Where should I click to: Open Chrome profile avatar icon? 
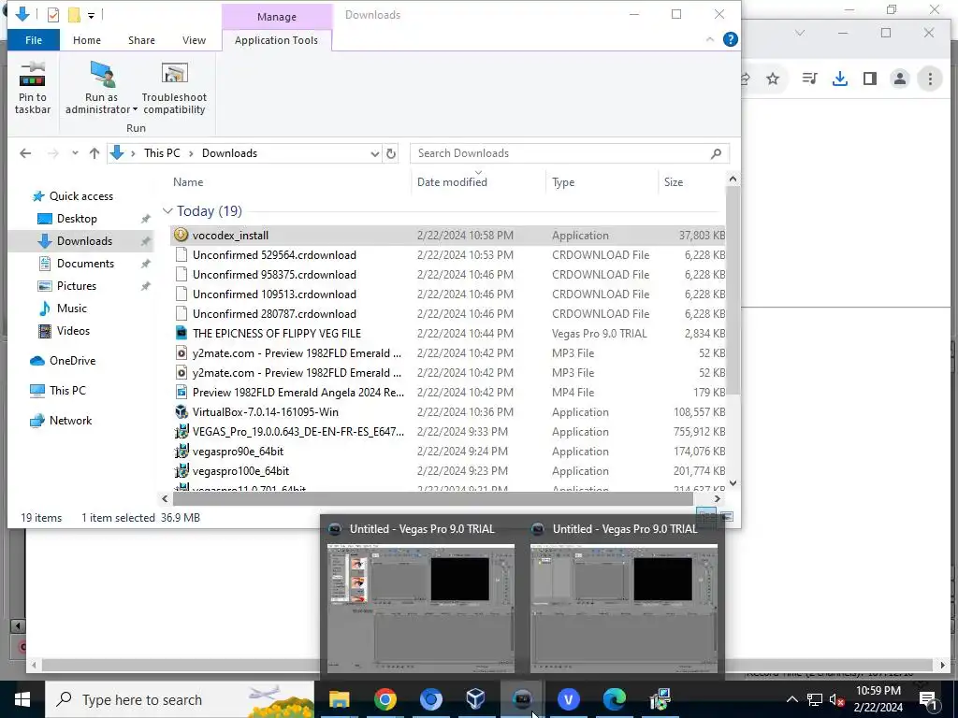coord(900,79)
